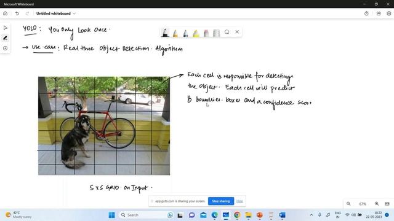This screenshot has width=394, height=221.
Task: Select the pink eraser
Action: [206, 33]
